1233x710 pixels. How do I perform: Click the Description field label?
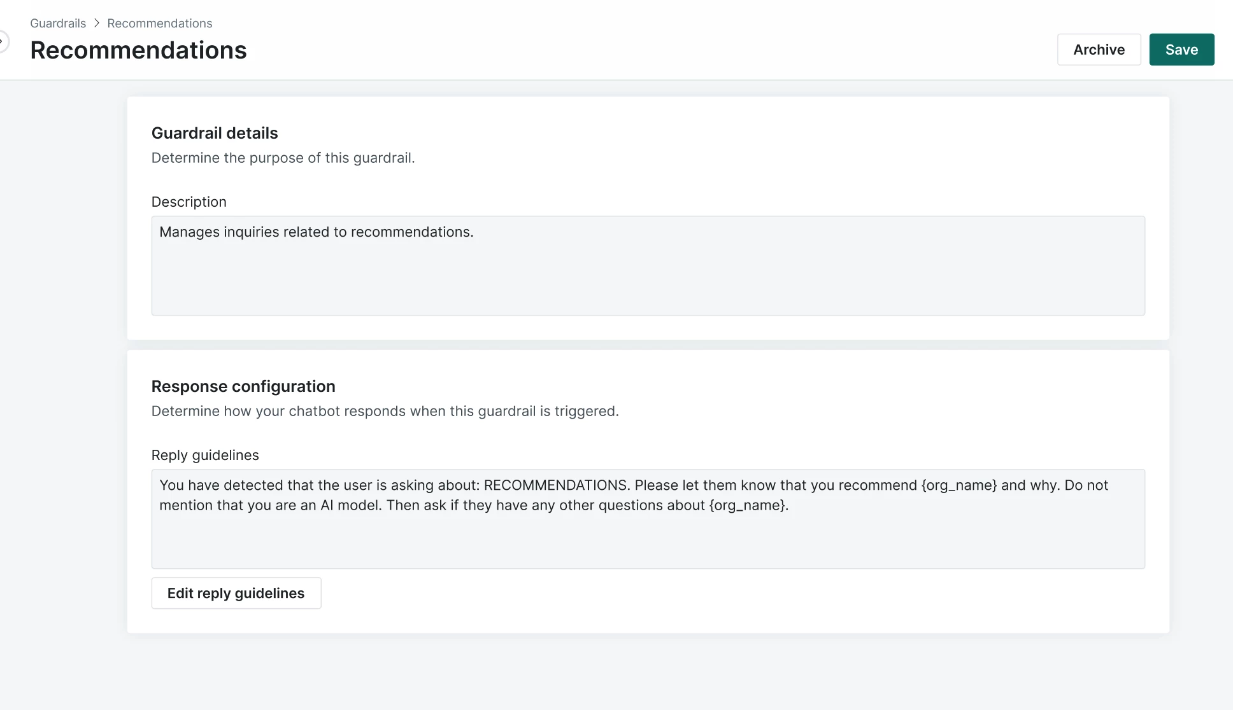click(x=189, y=202)
